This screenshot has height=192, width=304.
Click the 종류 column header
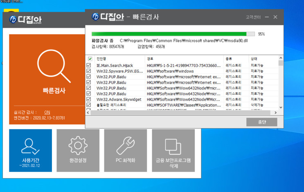[229, 59]
